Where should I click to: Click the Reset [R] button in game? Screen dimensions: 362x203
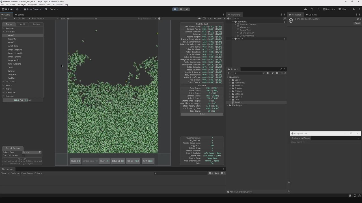tap(105, 161)
